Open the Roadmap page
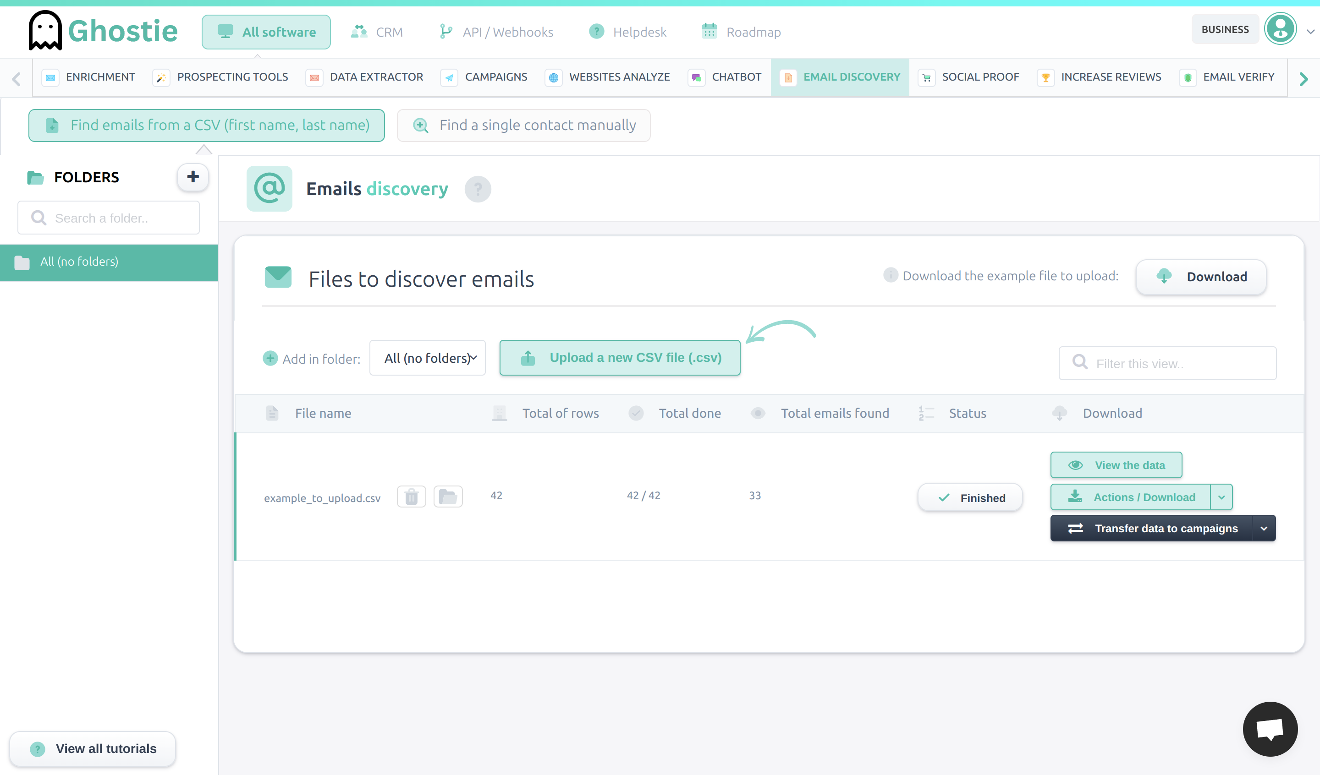Viewport: 1320px width, 775px height. point(741,32)
